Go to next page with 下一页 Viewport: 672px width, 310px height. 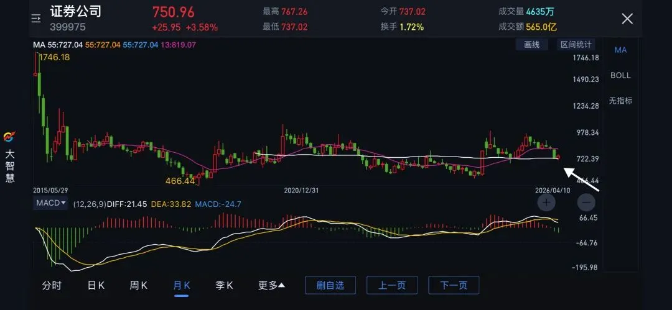[454, 285]
